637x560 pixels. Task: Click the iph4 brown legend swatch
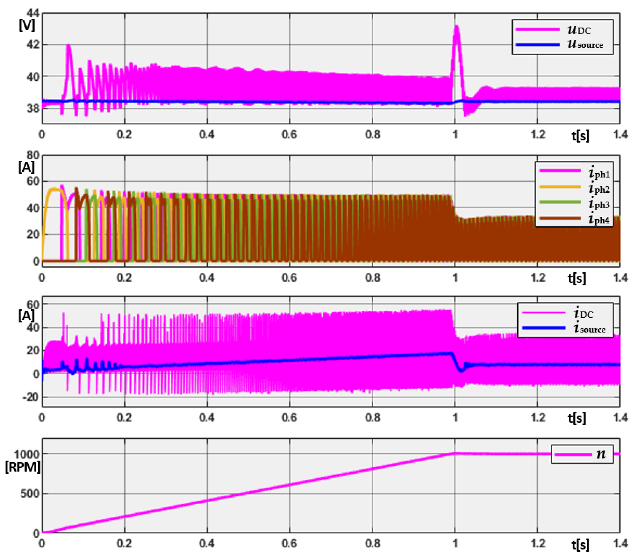coord(560,218)
